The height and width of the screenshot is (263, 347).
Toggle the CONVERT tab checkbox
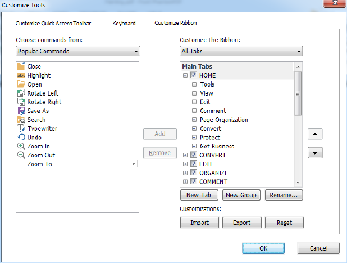[x=194, y=155]
